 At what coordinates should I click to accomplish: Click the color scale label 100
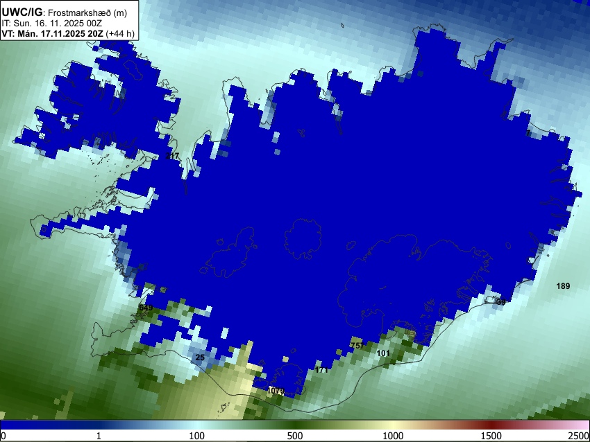click(197, 436)
